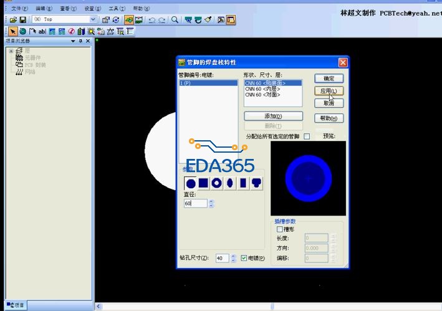Click the second blue copper pour icon
442x311 pixels.
(62, 31)
